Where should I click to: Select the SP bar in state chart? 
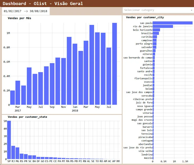pyautogui.click(x=9, y=140)
